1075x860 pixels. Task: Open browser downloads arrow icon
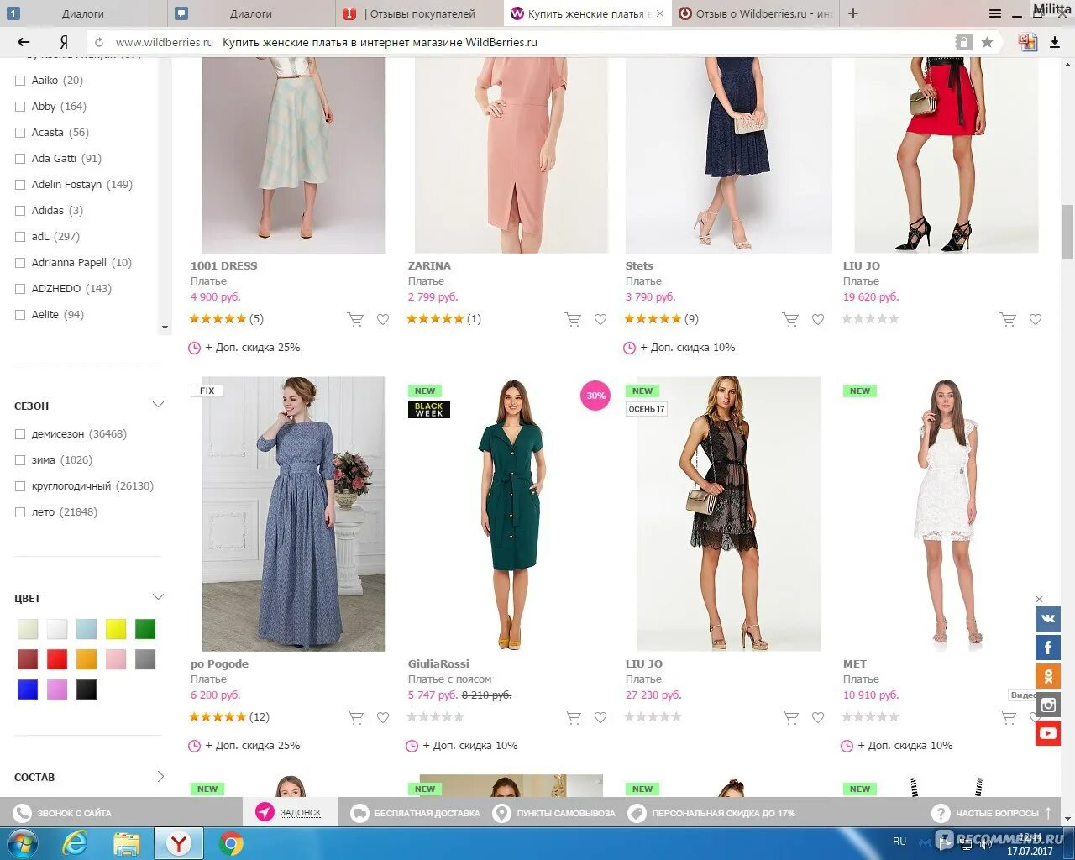point(1055,42)
